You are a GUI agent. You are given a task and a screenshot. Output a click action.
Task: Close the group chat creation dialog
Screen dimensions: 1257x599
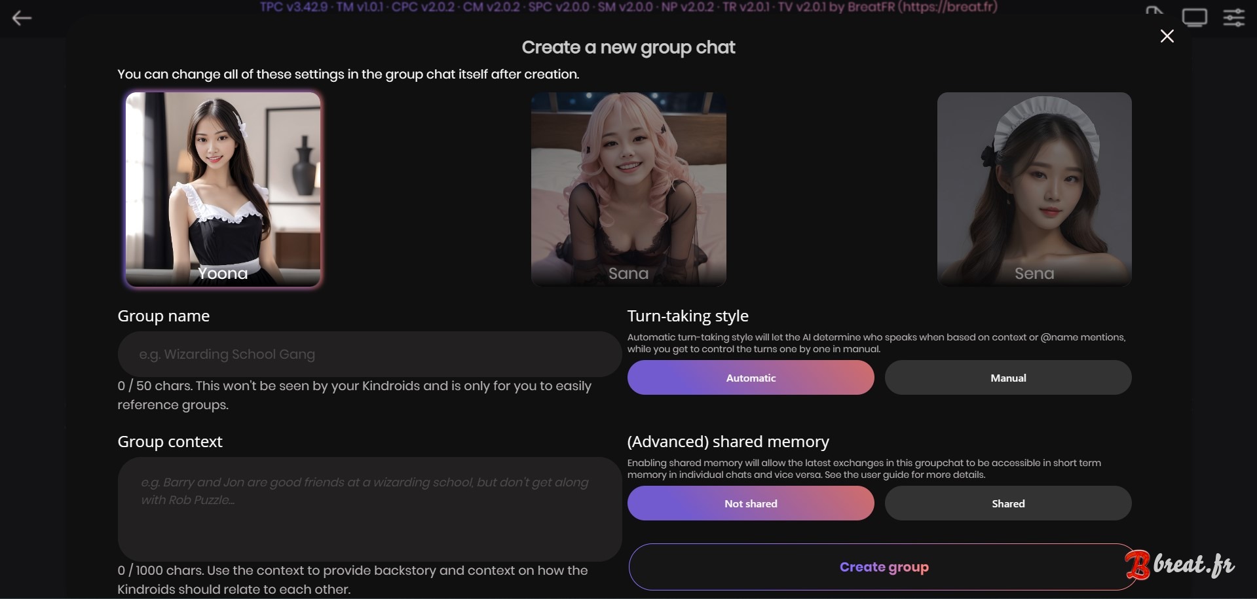1167,36
